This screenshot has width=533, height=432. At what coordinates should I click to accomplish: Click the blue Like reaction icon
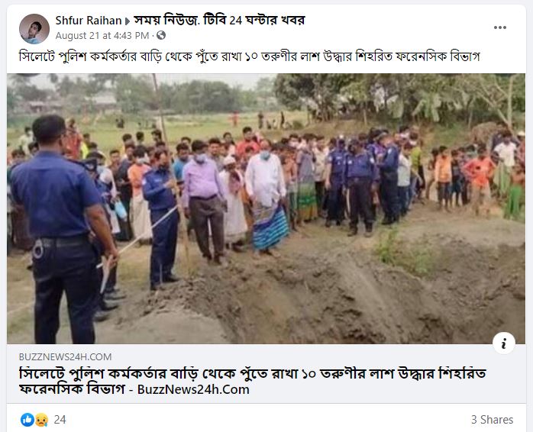click(27, 420)
